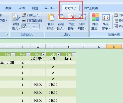This screenshot has width=123, height=103.
Task: Open the dialog launcher beside 数值录入 group
Action: tap(7, 34)
